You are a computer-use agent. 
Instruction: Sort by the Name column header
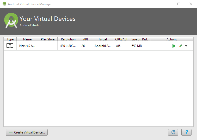coord(27,39)
